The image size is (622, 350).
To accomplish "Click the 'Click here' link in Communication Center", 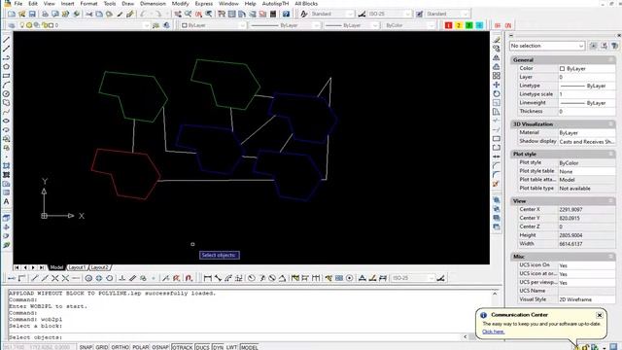I will [493, 332].
